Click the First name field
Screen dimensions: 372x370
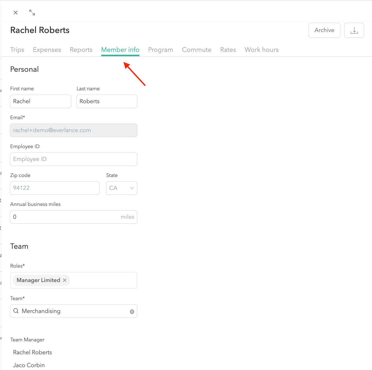click(x=40, y=101)
